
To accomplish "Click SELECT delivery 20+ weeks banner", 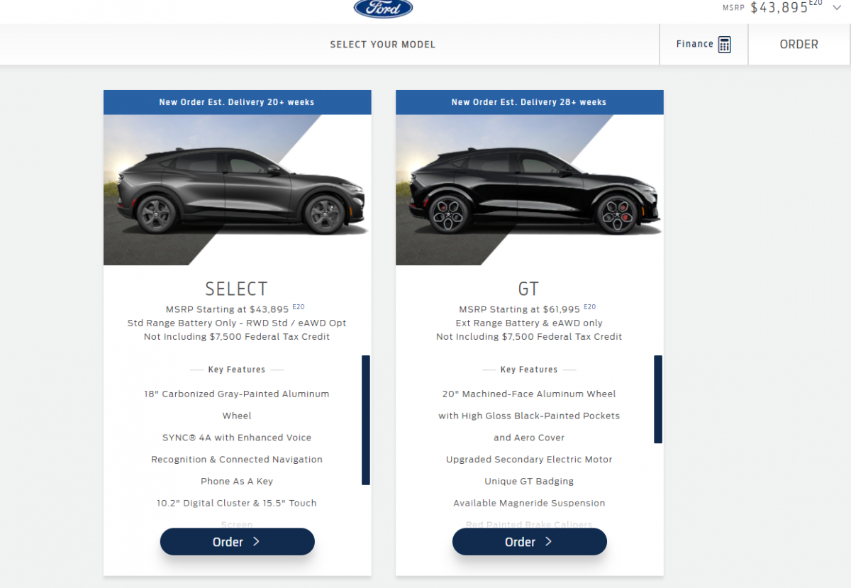I will [x=237, y=102].
